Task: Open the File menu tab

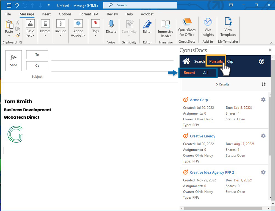Action: [8, 14]
